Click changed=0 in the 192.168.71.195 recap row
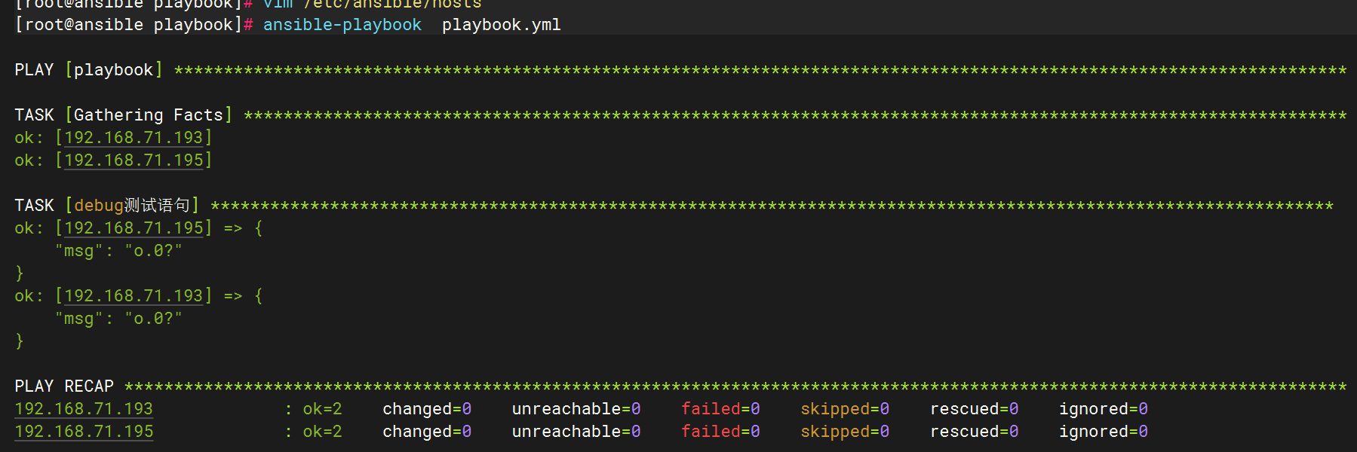The width and height of the screenshot is (1357, 452). click(427, 432)
